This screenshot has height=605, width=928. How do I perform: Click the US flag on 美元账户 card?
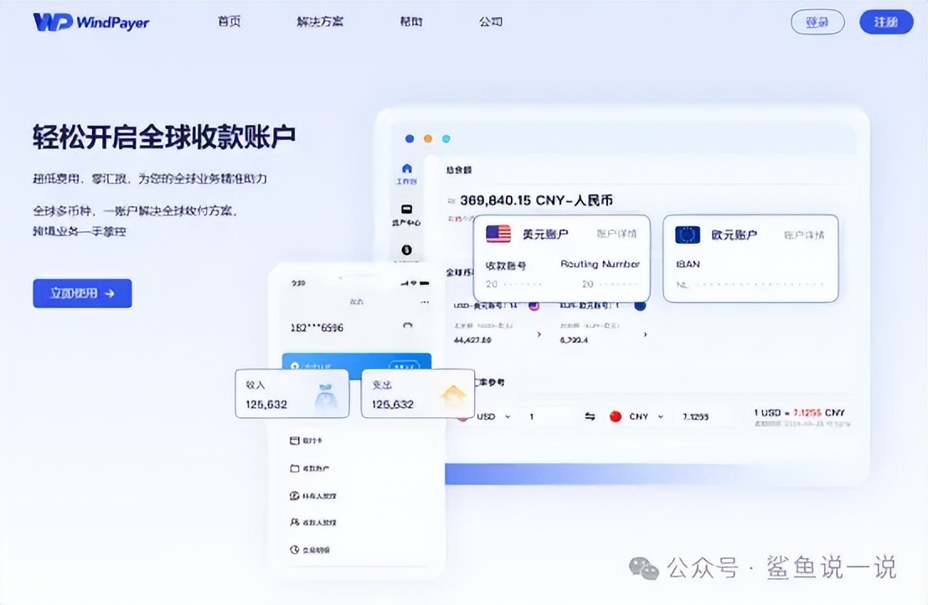point(498,234)
